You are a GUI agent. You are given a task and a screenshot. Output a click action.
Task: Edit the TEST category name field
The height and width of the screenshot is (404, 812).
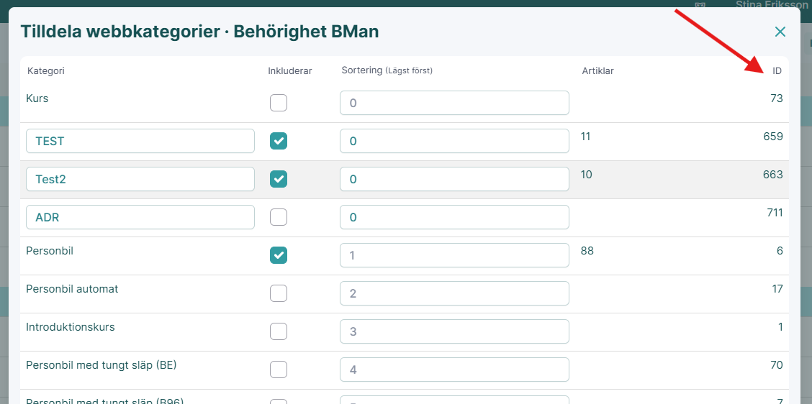tap(140, 141)
